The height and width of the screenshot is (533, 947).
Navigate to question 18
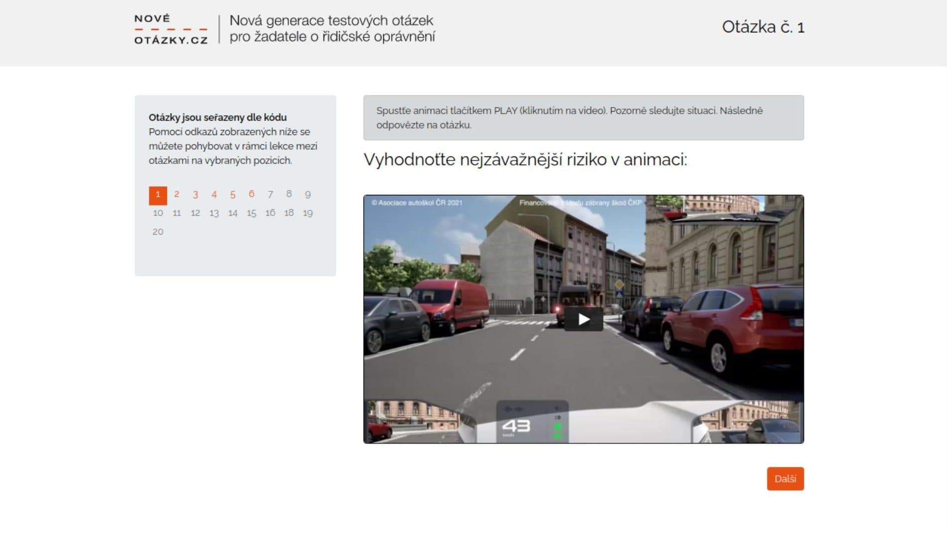288,213
